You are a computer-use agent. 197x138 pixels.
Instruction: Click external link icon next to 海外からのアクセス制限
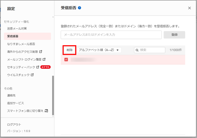[x=41, y=52]
